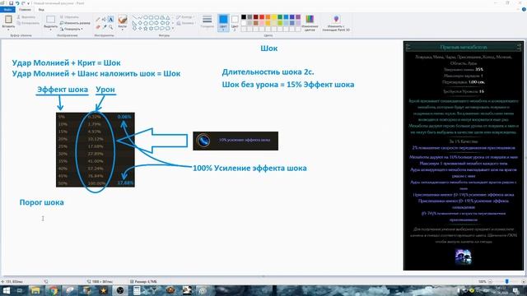Viewport: 527px width, 296px height.
Task: Open the Rotate dropdown (Повернуть)
Action: click(x=71, y=29)
